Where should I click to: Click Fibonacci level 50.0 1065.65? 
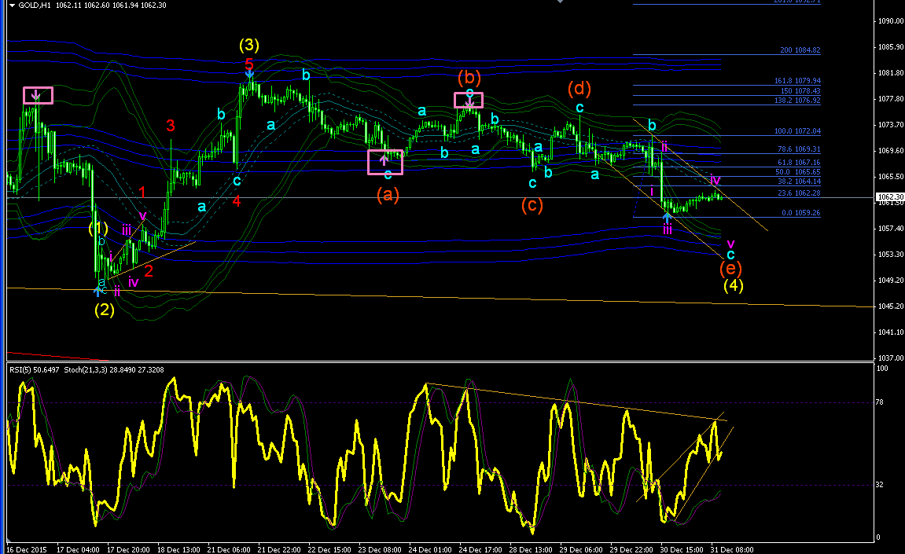click(x=797, y=172)
